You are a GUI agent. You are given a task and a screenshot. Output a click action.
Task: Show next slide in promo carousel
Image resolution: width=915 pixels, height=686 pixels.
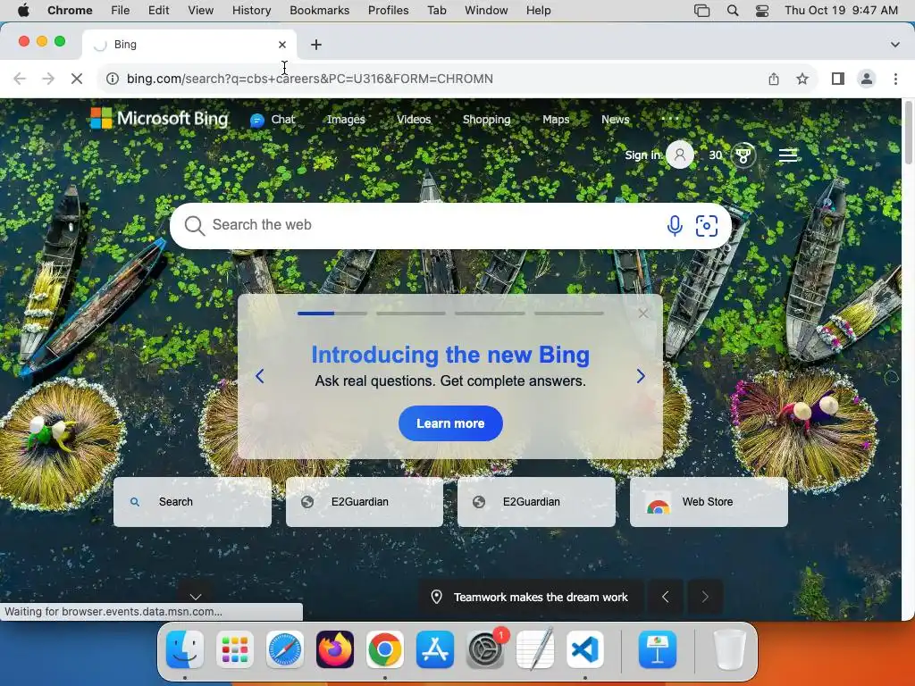coord(641,376)
